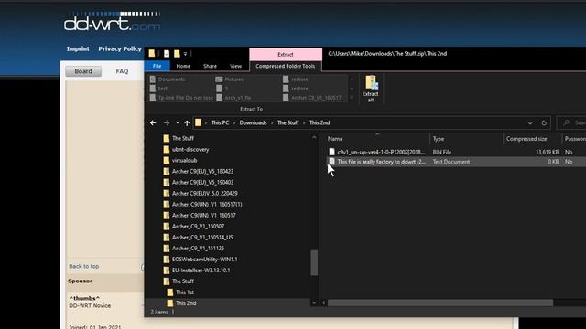Select Archer_C9_V1_150507 folder

198,227
